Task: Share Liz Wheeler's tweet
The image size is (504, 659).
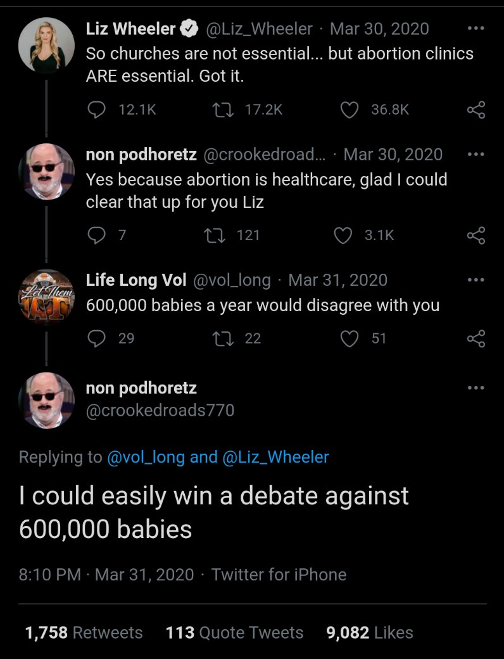Action: [x=476, y=110]
